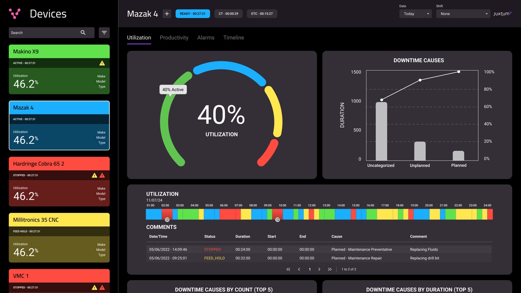Select the Mazak 4 device card

point(59,125)
